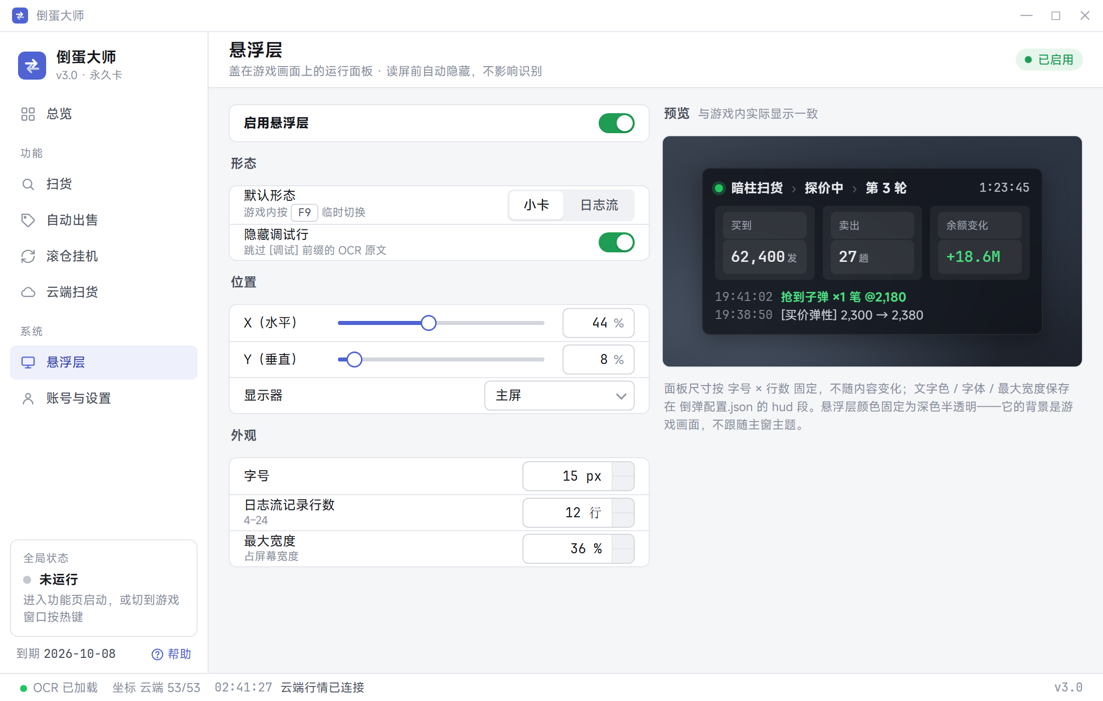Go to the 自动出售 page

[104, 220]
